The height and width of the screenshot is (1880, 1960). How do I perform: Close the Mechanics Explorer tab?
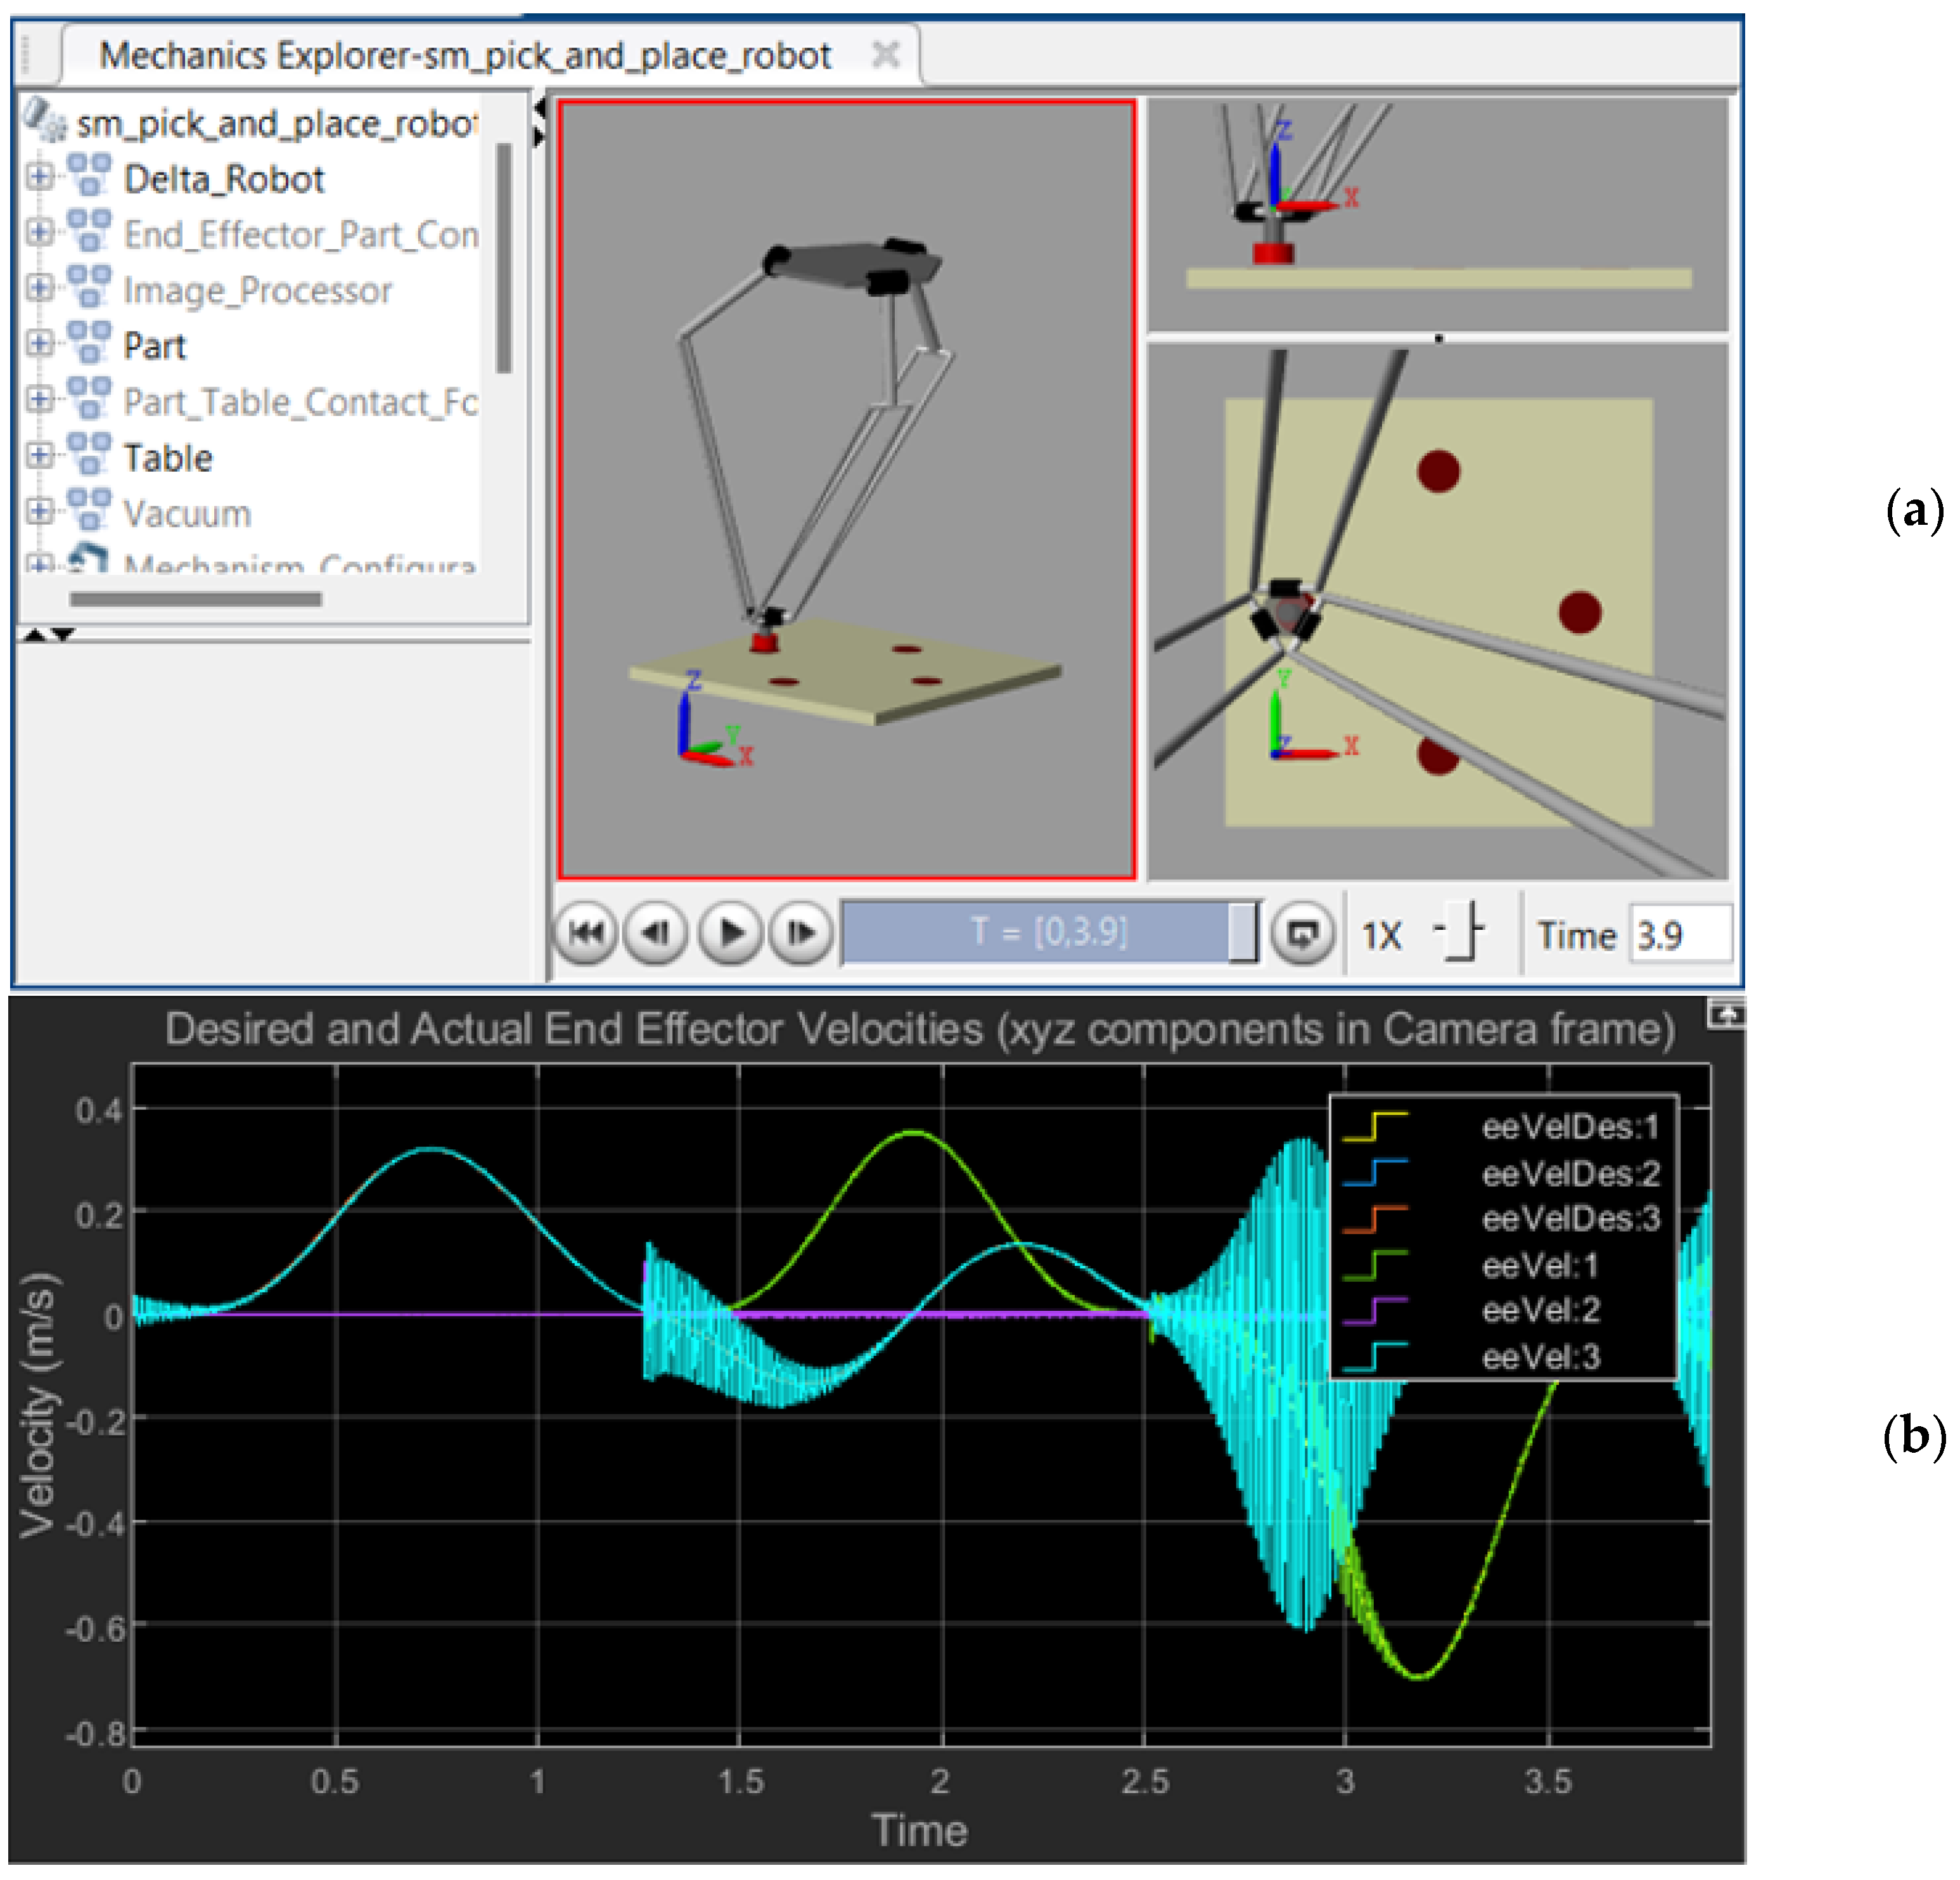pyautogui.click(x=885, y=54)
